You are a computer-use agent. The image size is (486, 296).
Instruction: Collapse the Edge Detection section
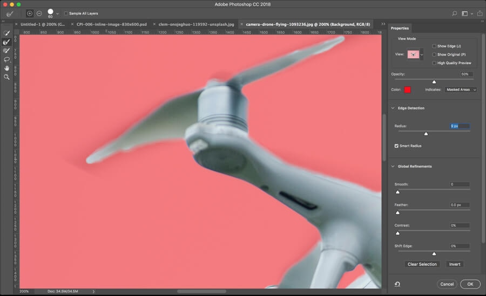click(393, 108)
